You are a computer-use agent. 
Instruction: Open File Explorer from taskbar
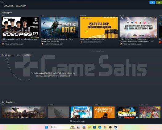click(x=89, y=127)
